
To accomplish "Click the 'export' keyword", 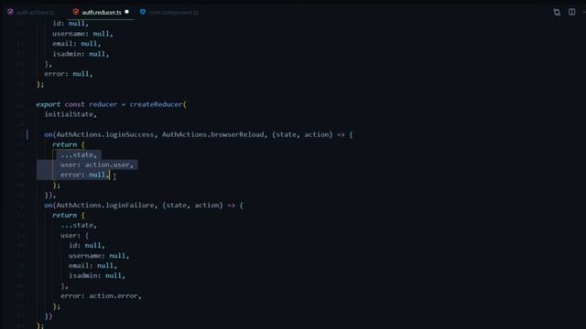I will pyautogui.click(x=49, y=104).
